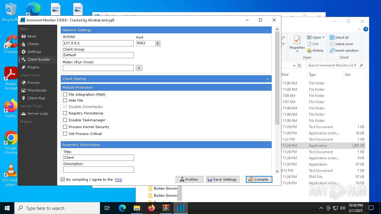Click the Server Logs icon in sidebar
Image resolution: width=381 pixels, height=214 pixels.
click(x=24, y=114)
